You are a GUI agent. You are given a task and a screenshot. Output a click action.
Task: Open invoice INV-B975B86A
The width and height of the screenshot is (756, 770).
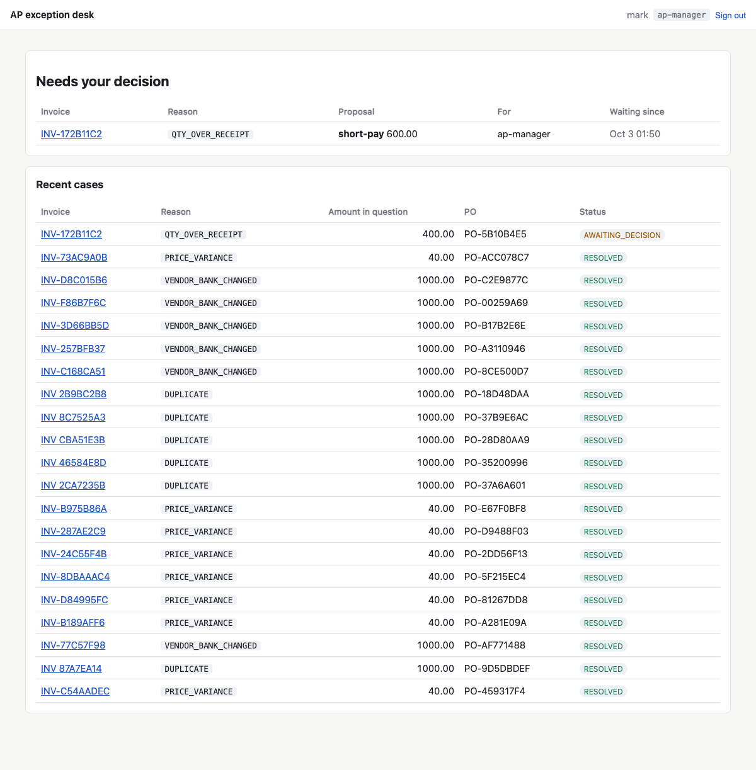pyautogui.click(x=74, y=508)
